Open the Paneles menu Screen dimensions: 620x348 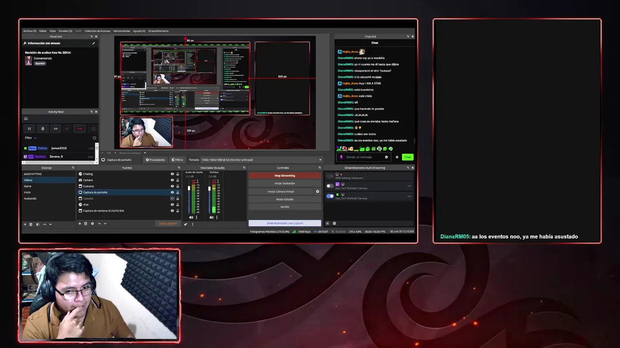click(65, 31)
